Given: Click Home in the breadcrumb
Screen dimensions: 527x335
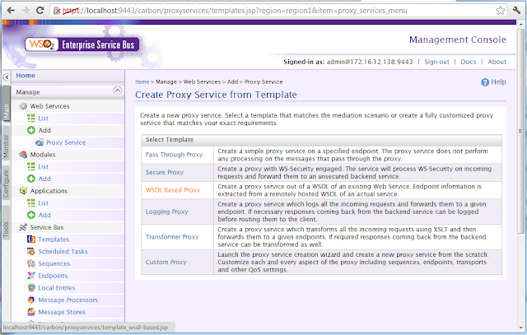Looking at the screenshot, I should [x=142, y=81].
